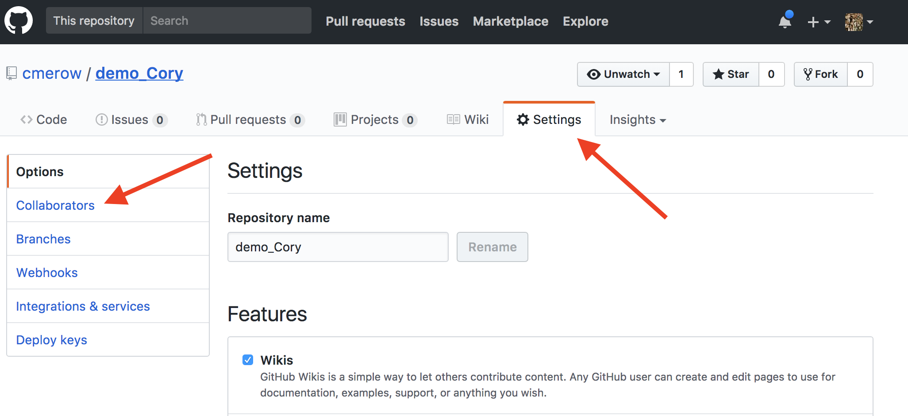Open Explore in the header
This screenshot has height=416, width=908.
coord(585,21)
